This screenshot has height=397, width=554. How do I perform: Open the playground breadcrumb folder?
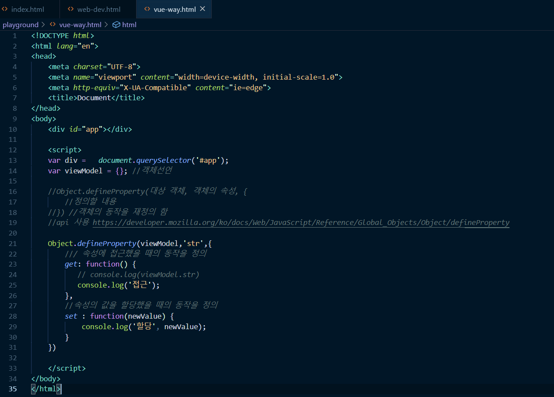(x=21, y=25)
